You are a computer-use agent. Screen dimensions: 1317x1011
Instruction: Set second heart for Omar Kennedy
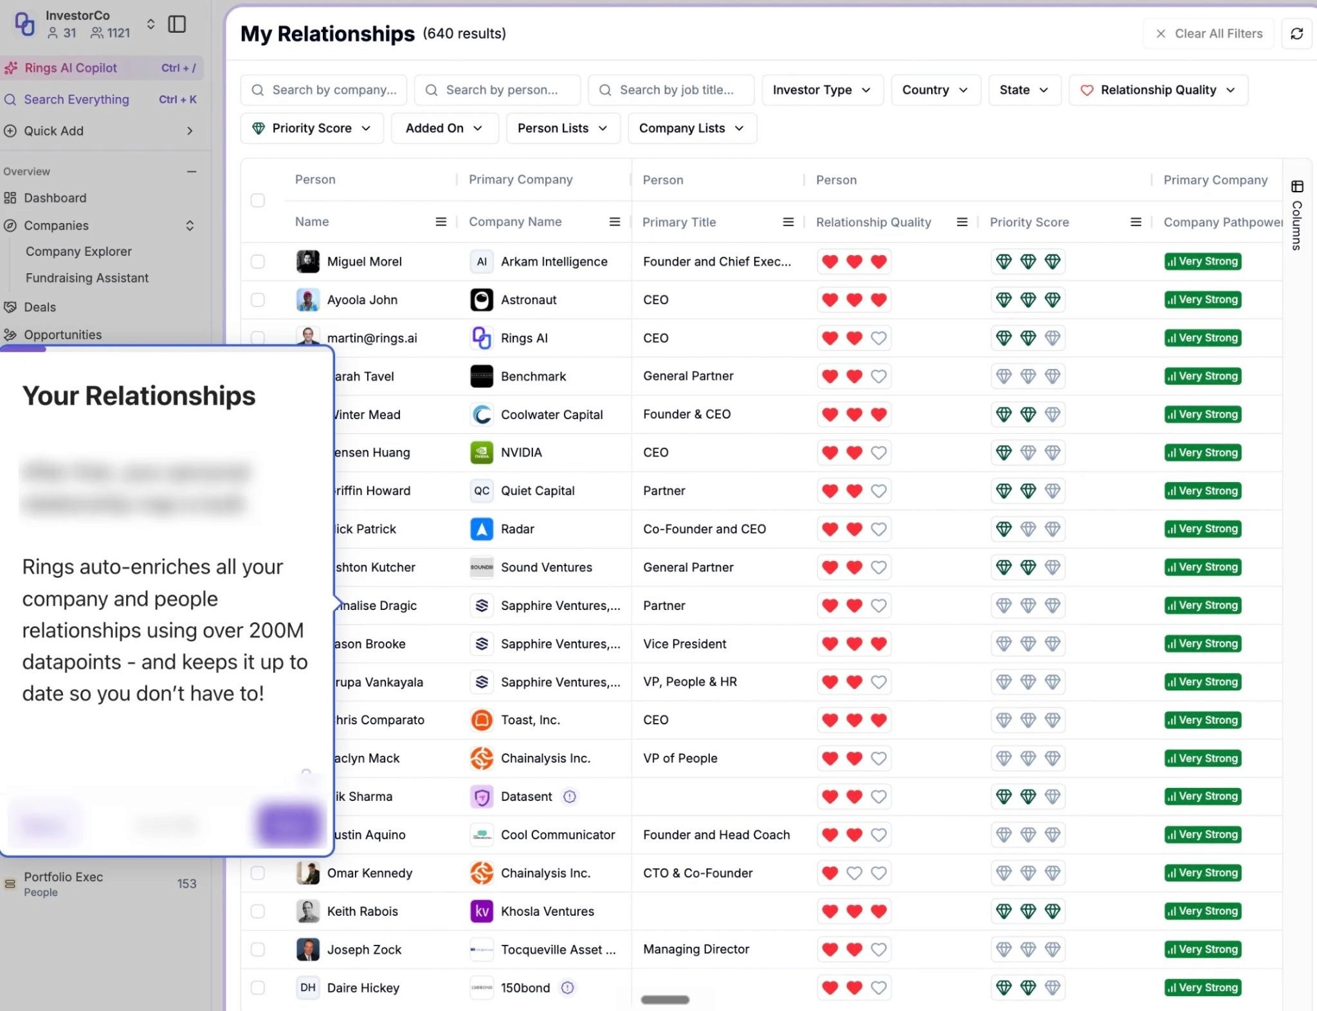pos(854,873)
